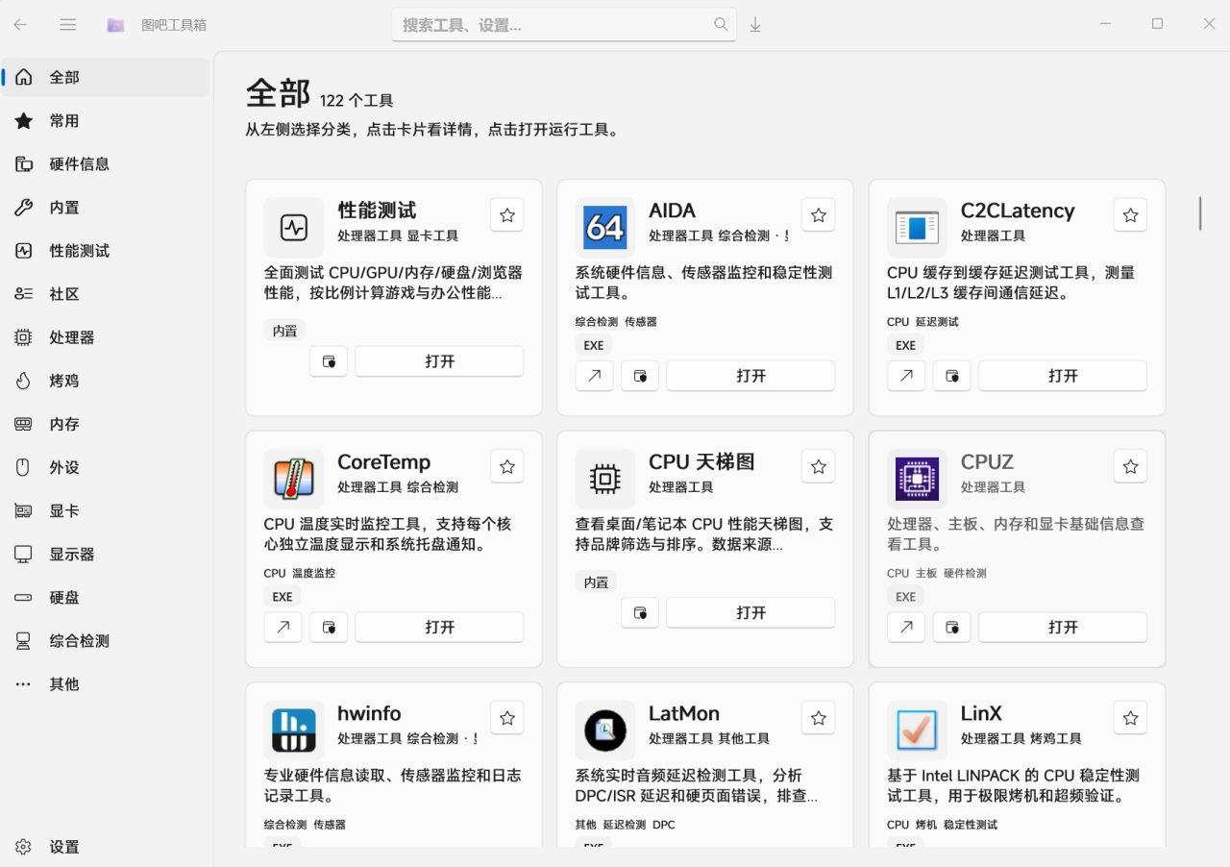Click the LatMon app icon
The width and height of the screenshot is (1230, 867).
point(605,731)
